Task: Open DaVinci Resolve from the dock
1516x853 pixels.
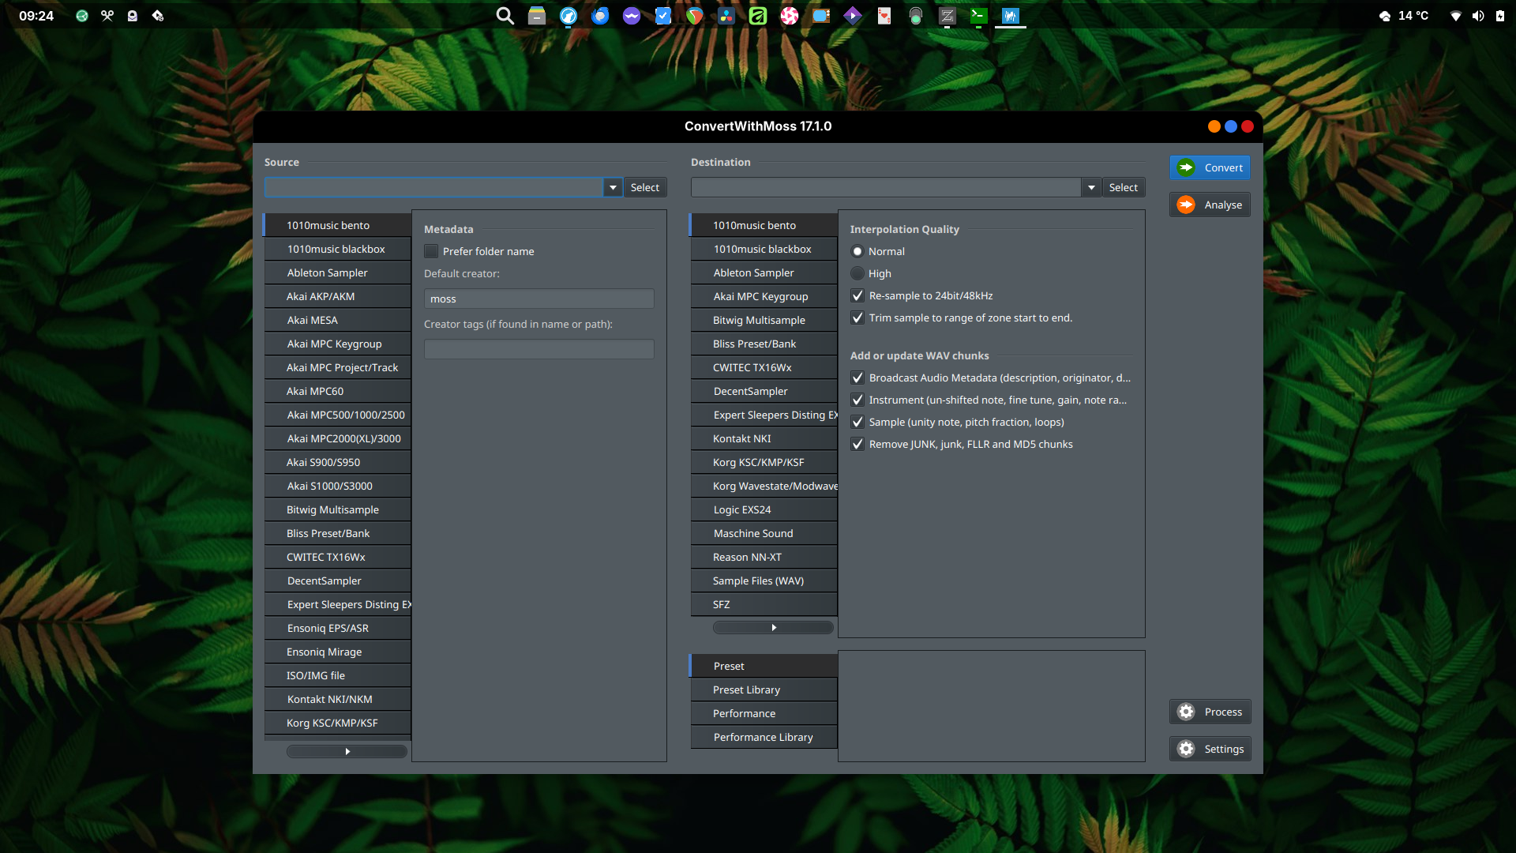Action: (x=726, y=16)
